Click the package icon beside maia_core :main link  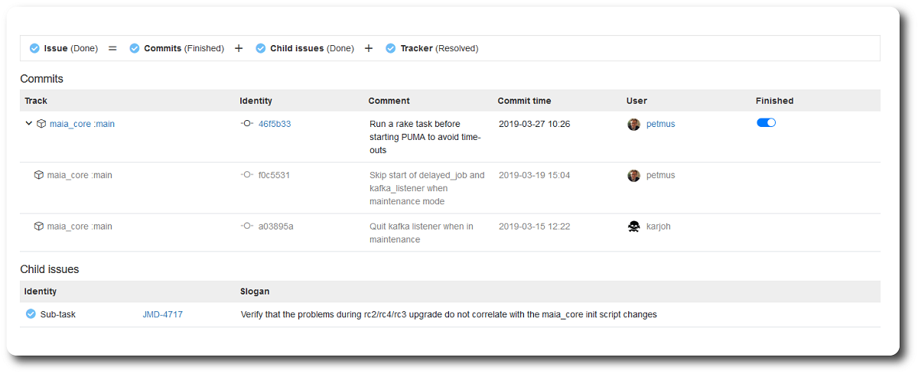click(x=41, y=124)
